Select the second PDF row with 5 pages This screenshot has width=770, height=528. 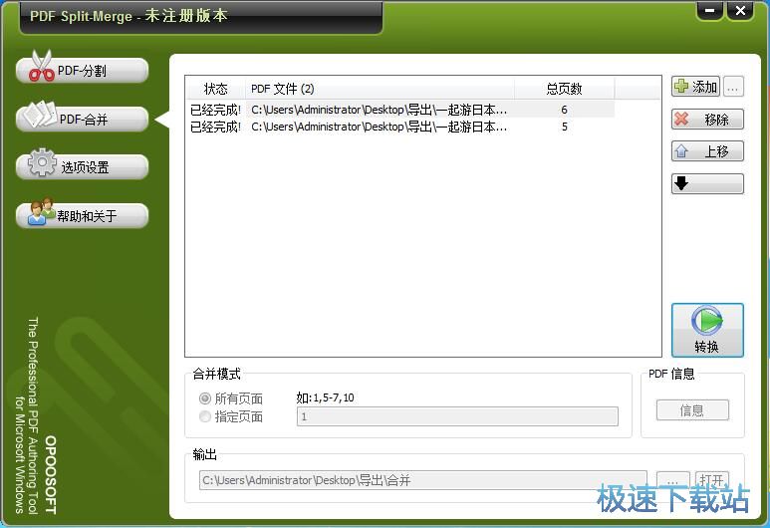(400, 127)
